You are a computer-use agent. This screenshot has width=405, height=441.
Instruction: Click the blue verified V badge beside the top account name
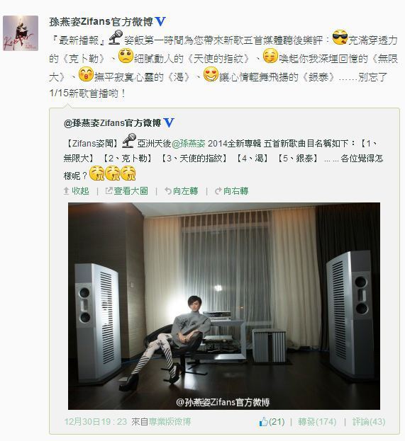coord(160,22)
